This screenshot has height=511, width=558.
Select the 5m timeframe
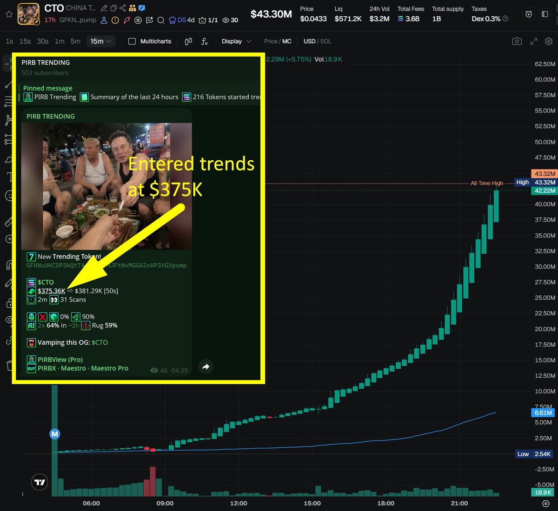75,41
